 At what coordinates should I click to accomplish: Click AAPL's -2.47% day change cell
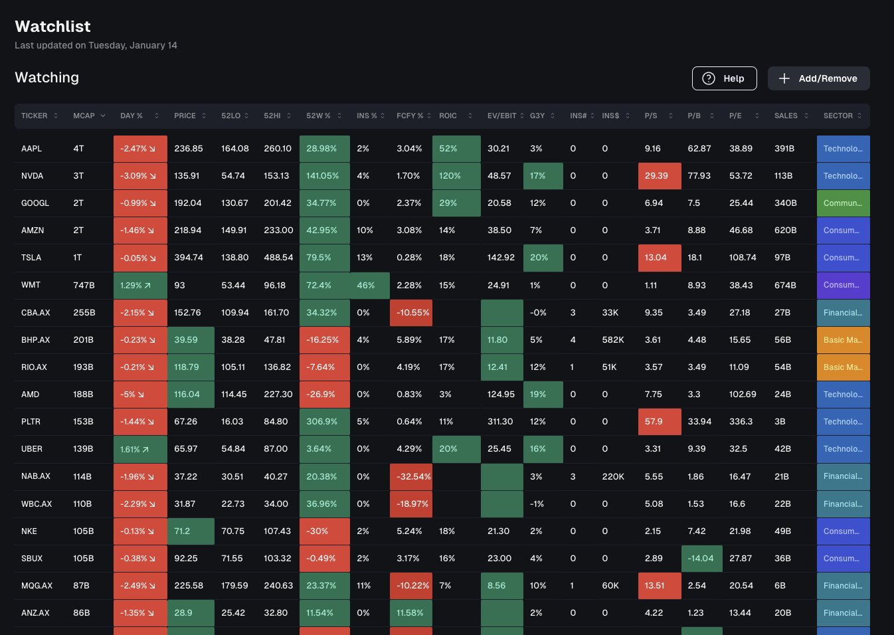pyautogui.click(x=140, y=149)
